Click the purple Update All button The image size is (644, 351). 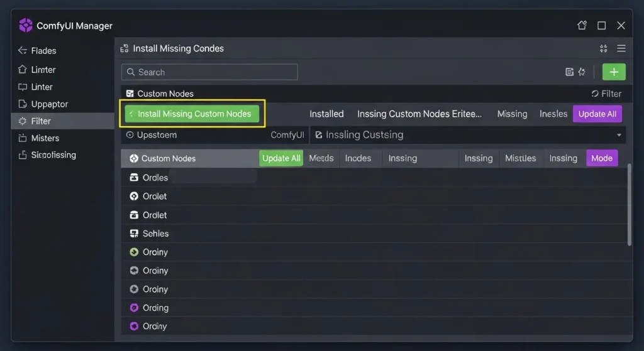point(597,114)
